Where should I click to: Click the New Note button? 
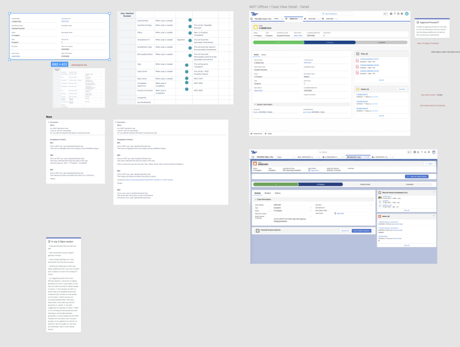click(402, 89)
